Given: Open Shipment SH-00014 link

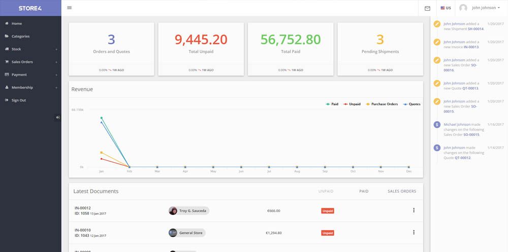Looking at the screenshot, I should (475, 29).
